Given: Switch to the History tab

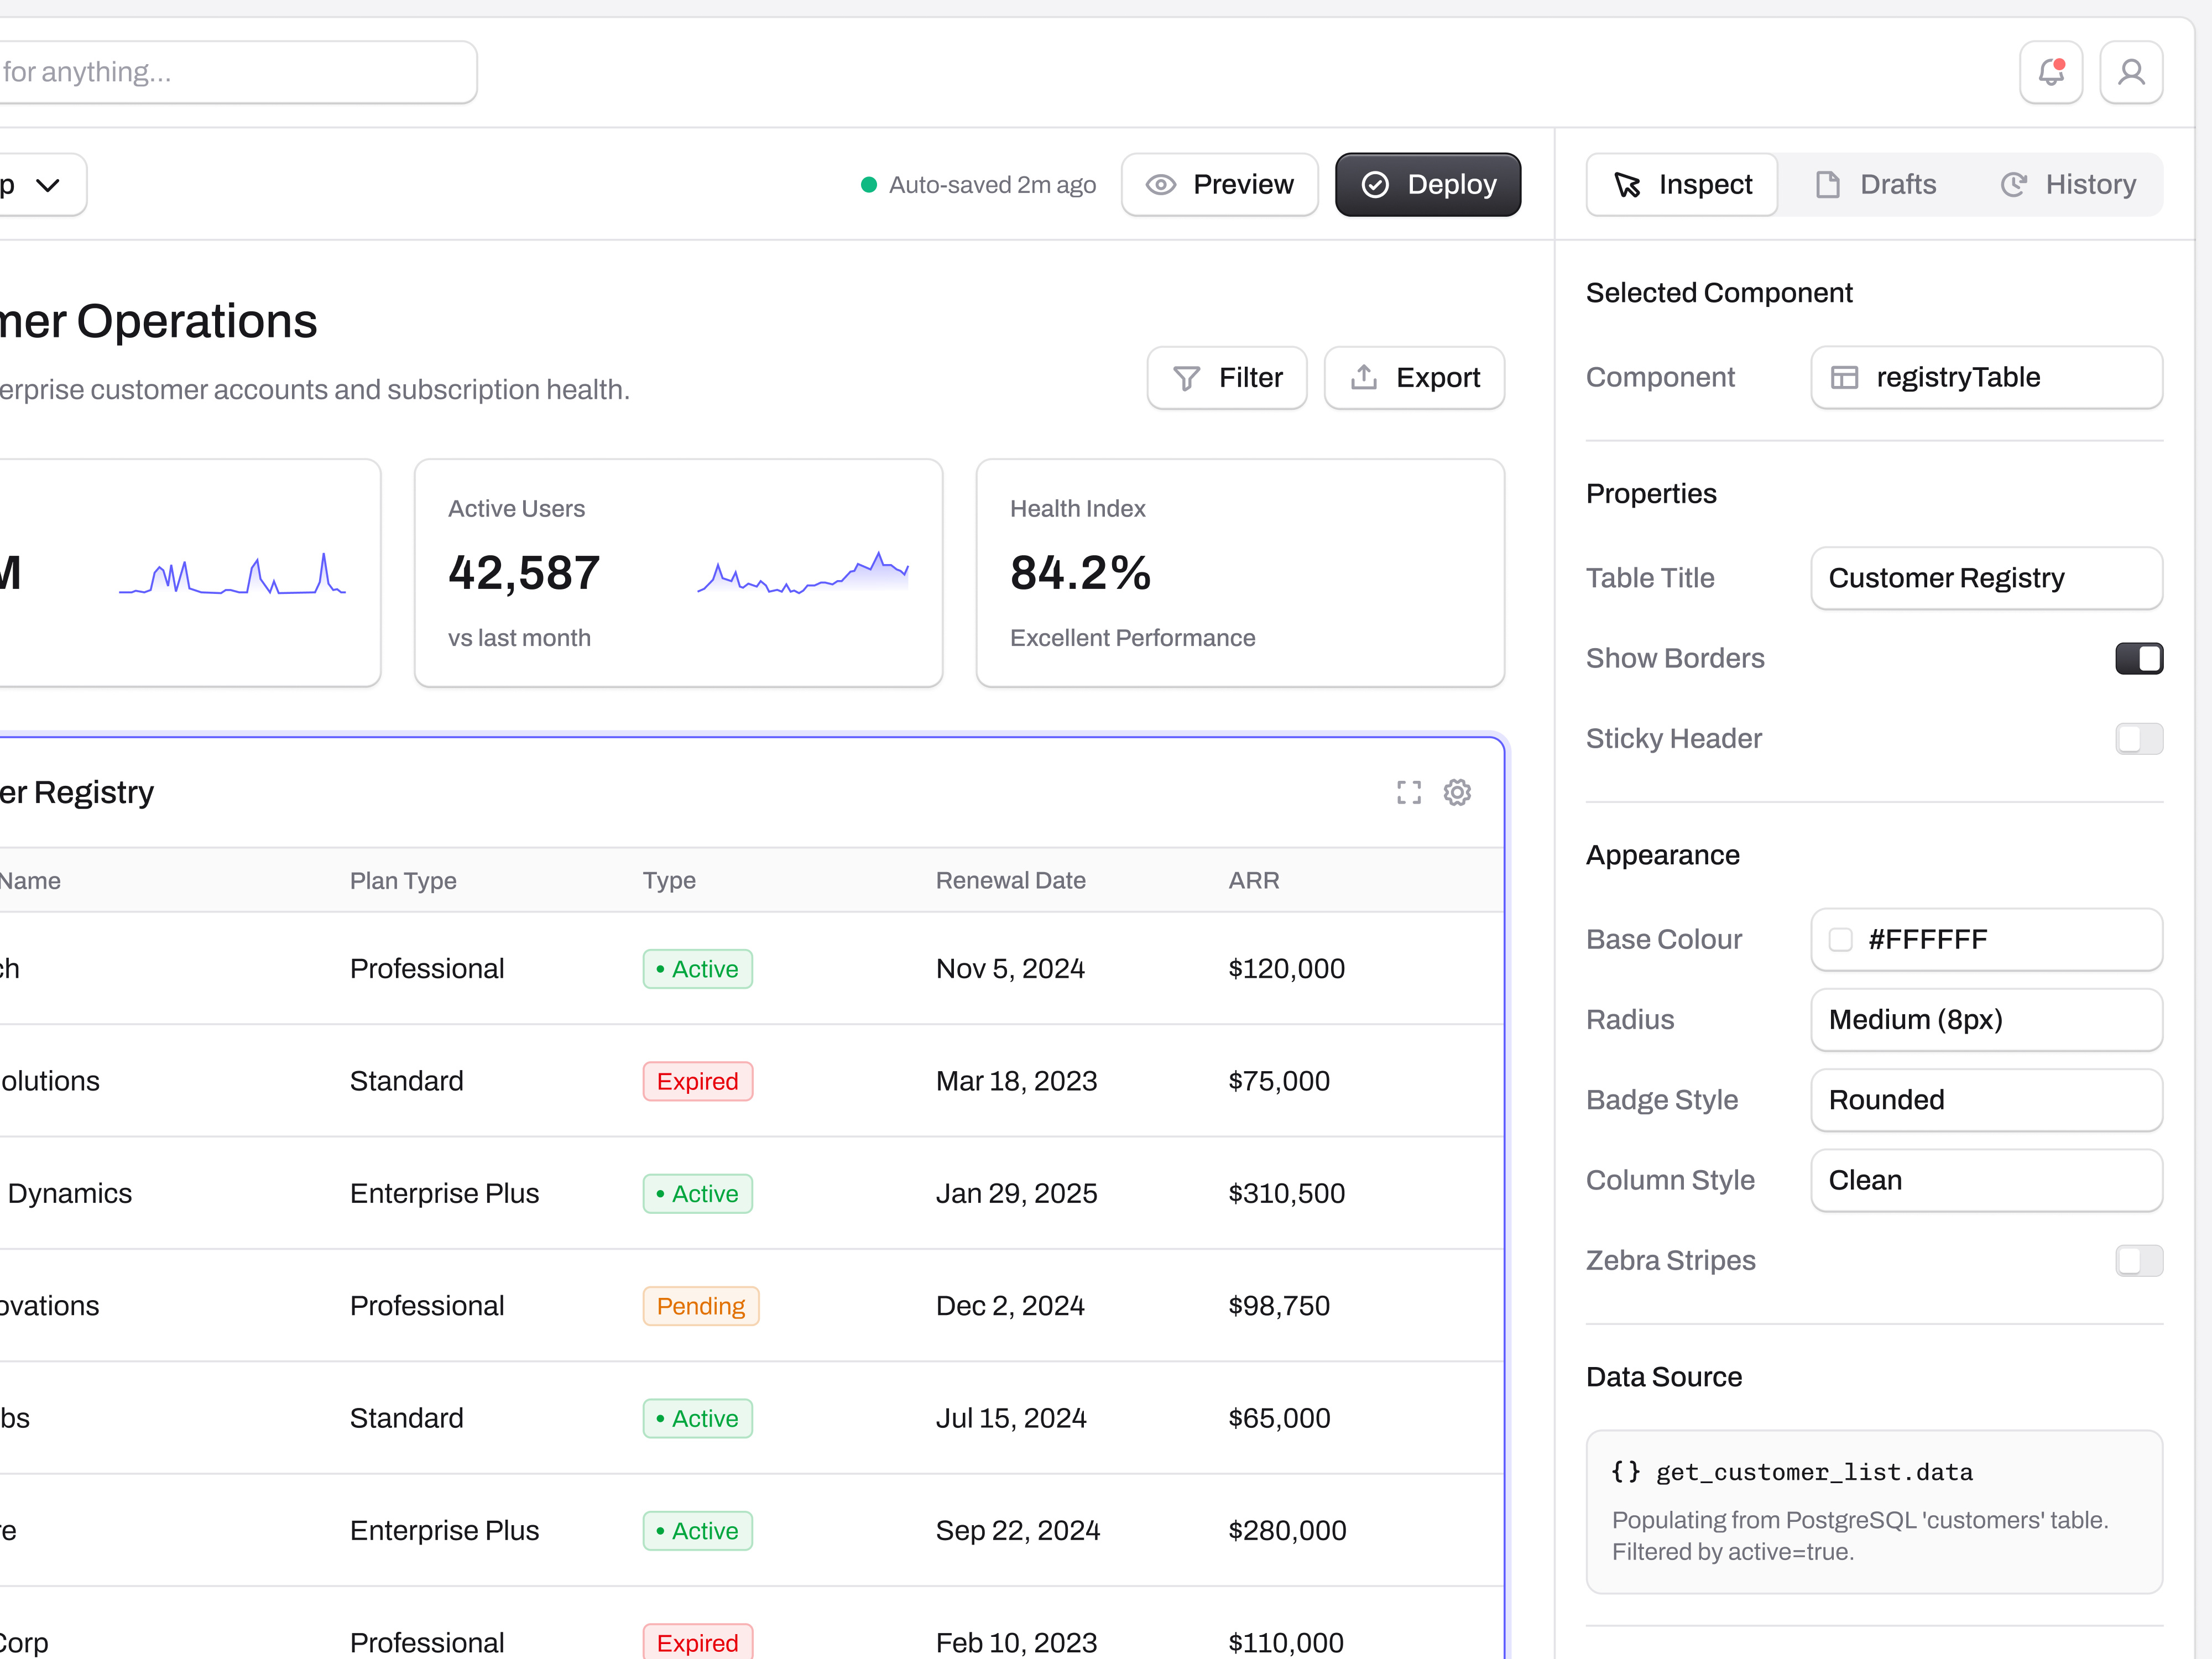Looking at the screenshot, I should click(x=2068, y=185).
